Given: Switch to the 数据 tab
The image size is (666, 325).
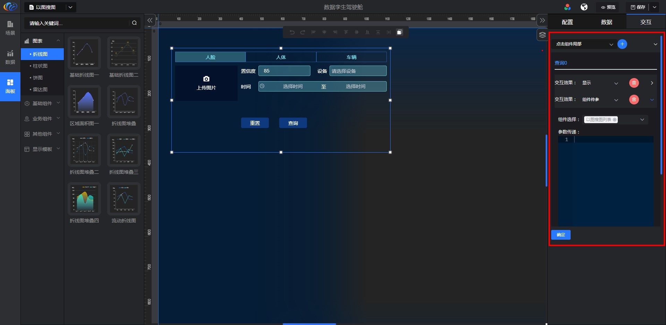Looking at the screenshot, I should [606, 22].
